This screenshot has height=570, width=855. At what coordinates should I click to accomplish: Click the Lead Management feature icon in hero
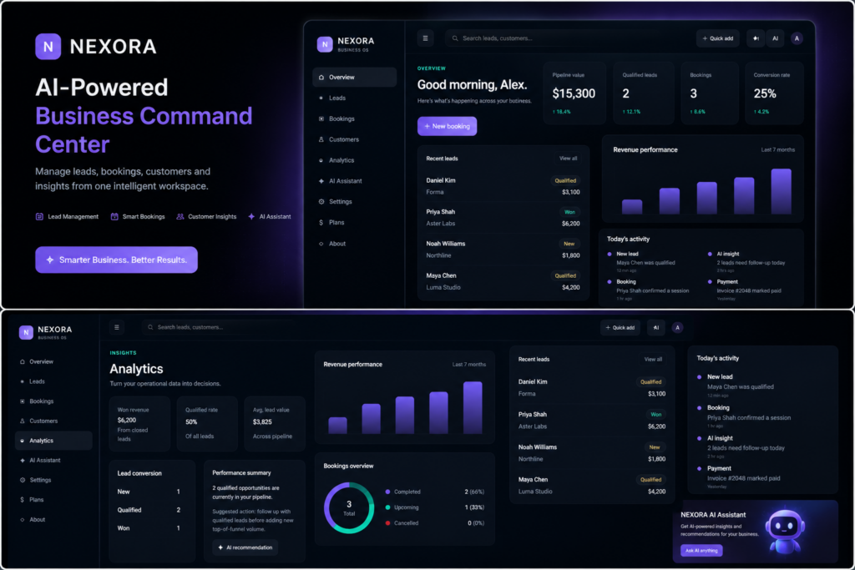pyautogui.click(x=39, y=216)
